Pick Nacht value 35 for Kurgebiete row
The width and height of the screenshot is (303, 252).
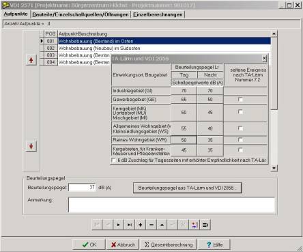click(210, 150)
